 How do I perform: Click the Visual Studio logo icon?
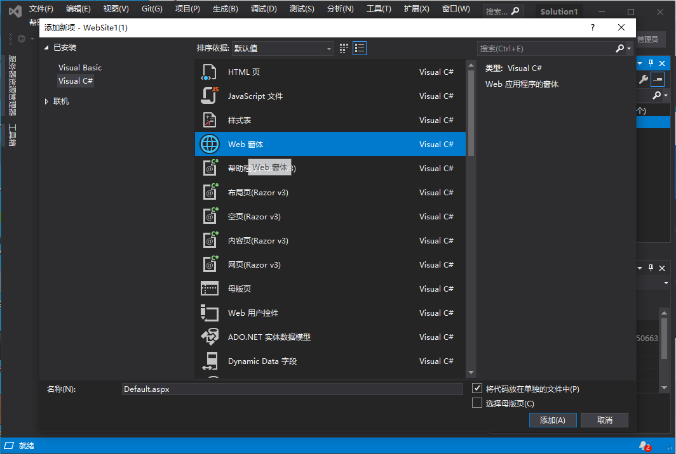(x=15, y=11)
